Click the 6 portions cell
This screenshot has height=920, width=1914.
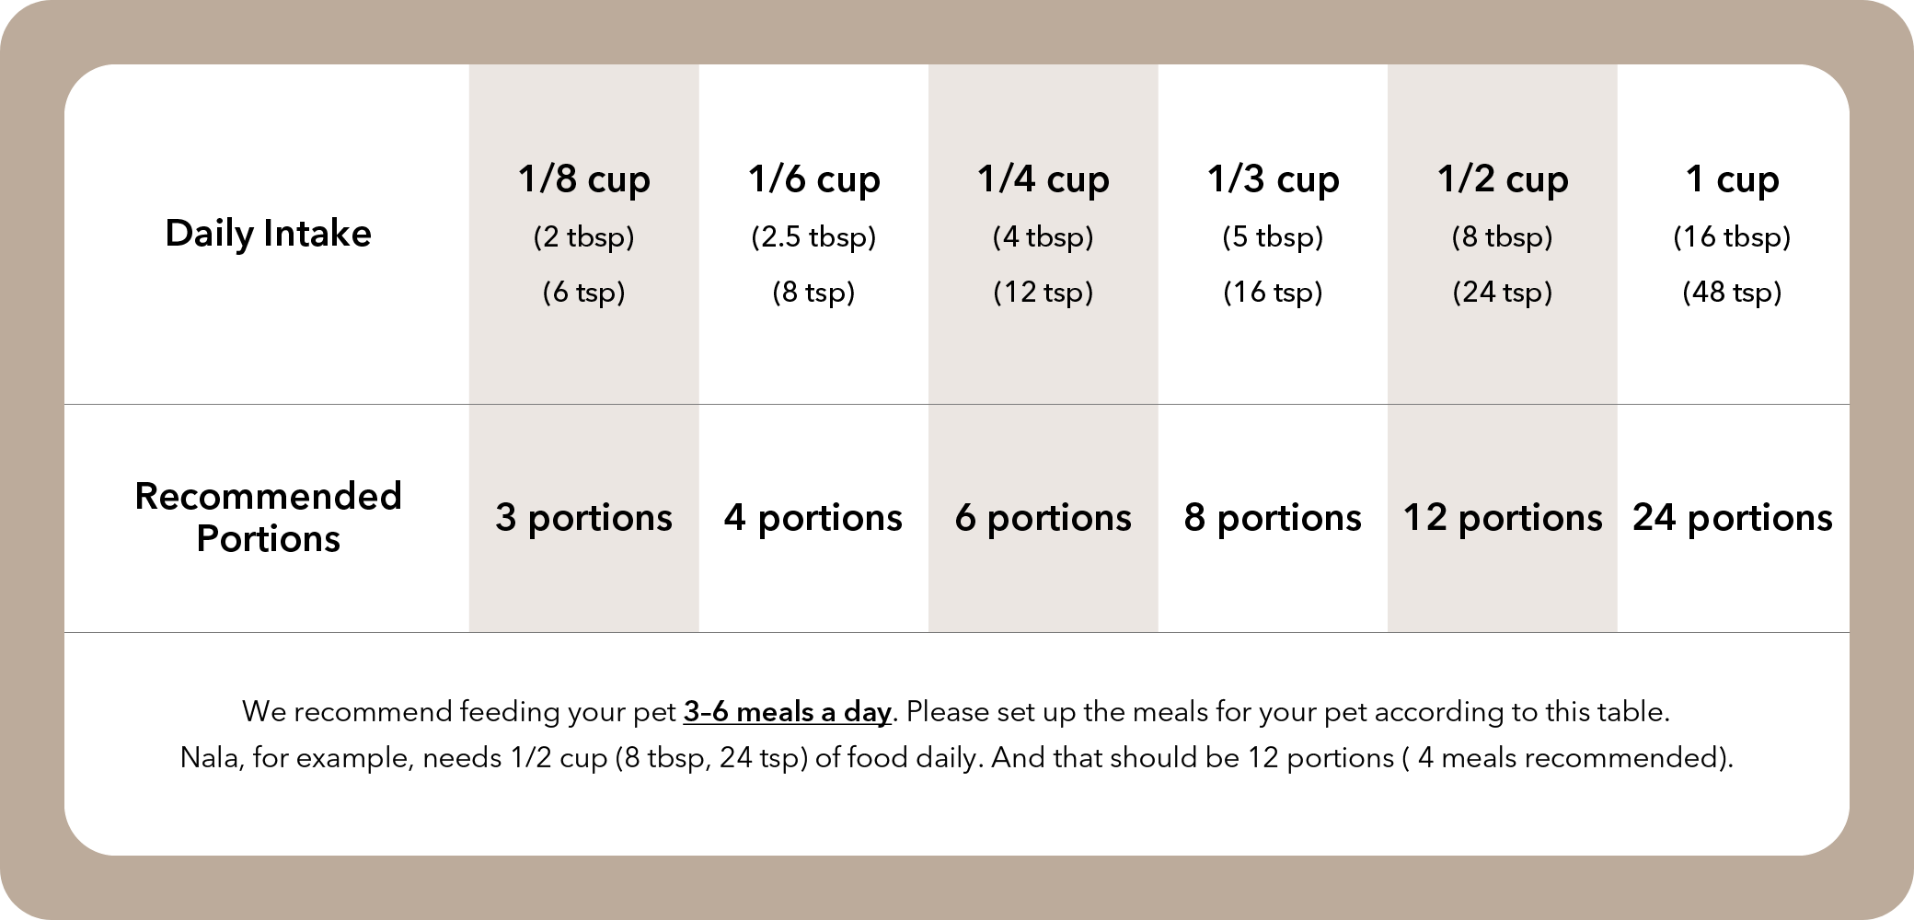pyautogui.click(x=1043, y=518)
